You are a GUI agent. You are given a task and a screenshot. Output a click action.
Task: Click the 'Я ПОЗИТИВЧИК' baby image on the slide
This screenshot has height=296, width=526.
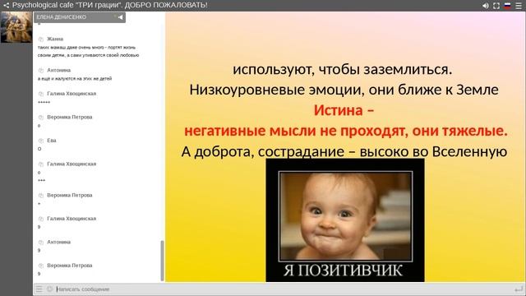tap(345, 220)
